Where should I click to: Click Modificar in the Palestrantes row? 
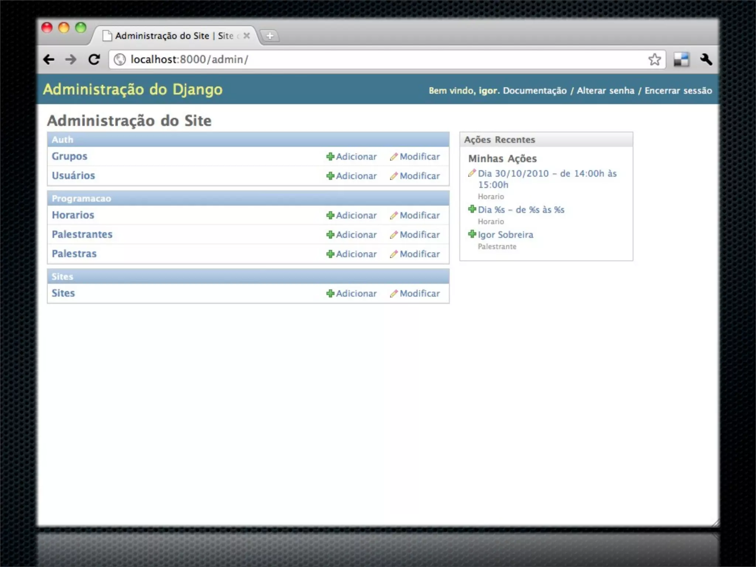415,234
